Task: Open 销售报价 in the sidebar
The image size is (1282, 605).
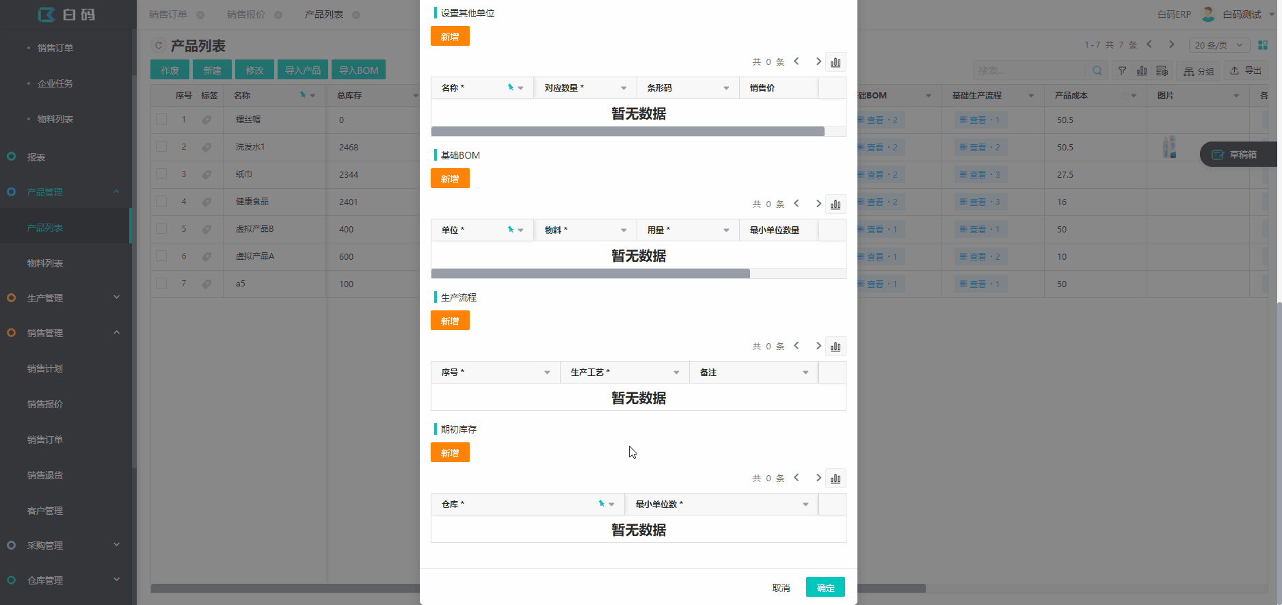Action: pyautogui.click(x=45, y=404)
